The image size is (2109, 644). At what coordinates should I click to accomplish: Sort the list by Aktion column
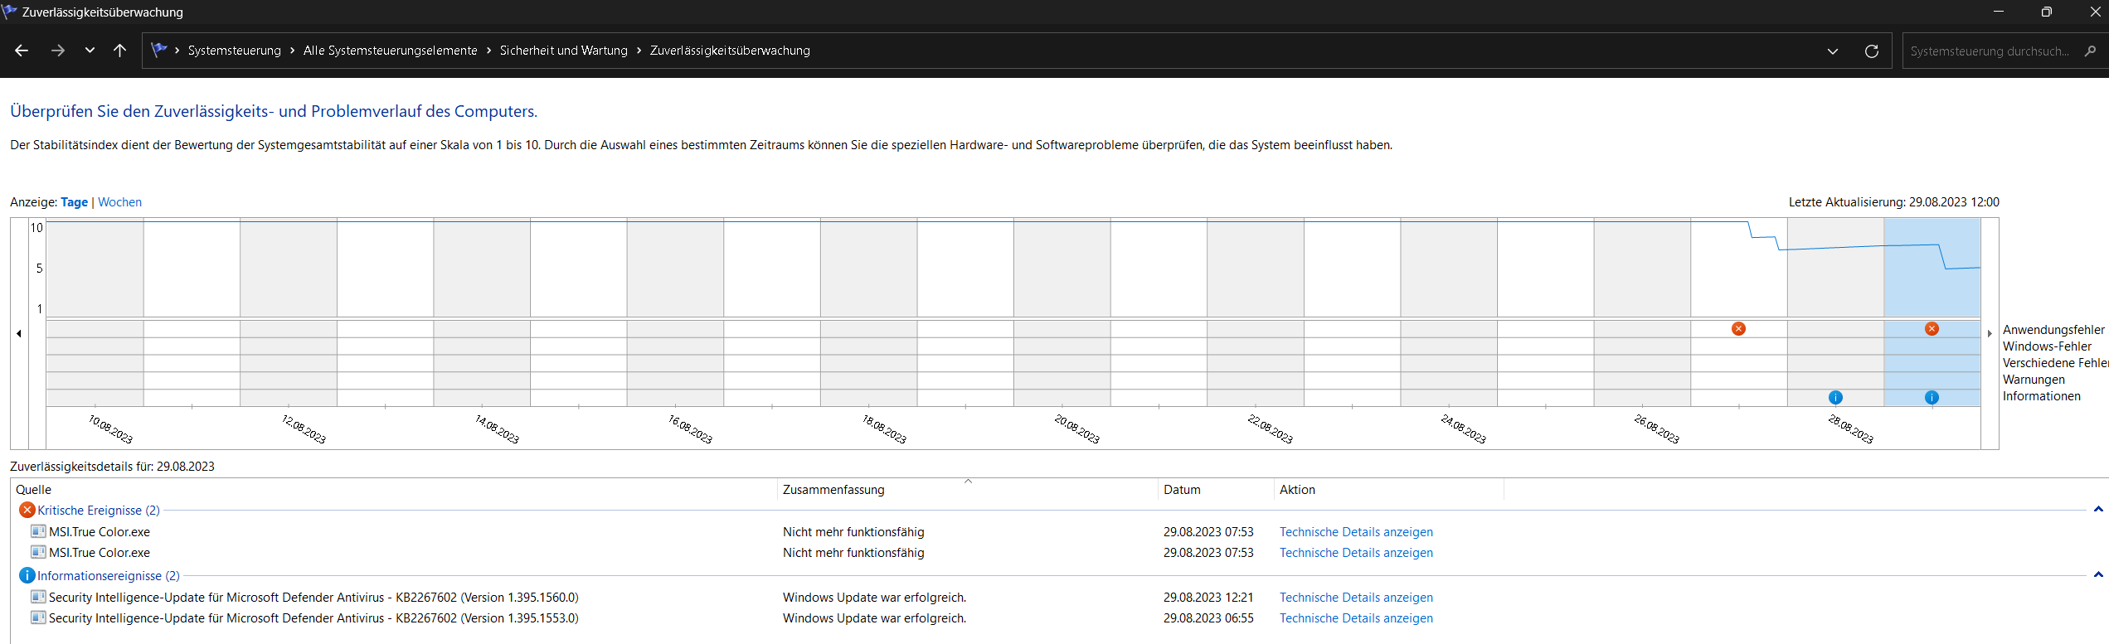[x=1389, y=490]
